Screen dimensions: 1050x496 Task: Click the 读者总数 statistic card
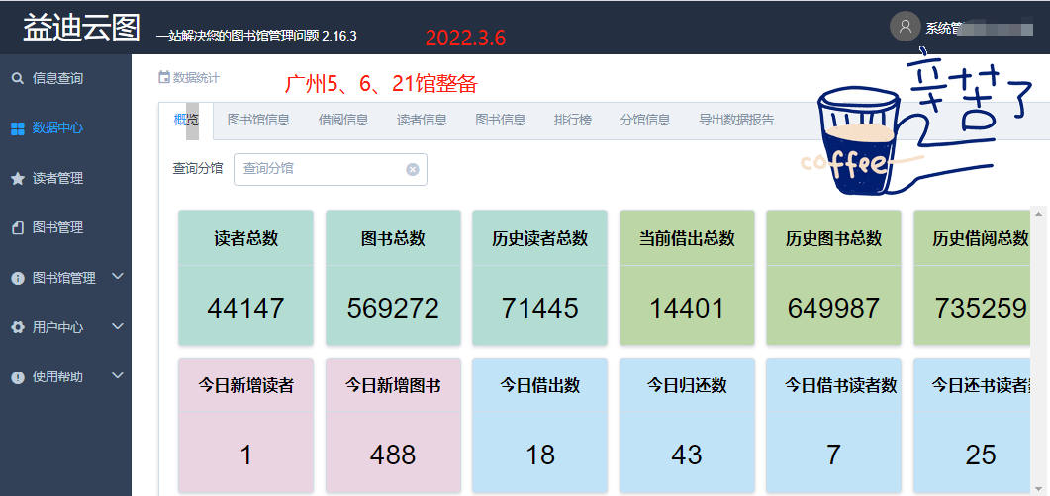(246, 277)
